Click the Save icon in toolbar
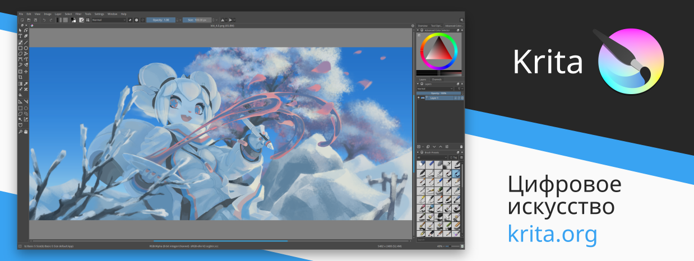The height and width of the screenshot is (261, 694). tap(35, 20)
